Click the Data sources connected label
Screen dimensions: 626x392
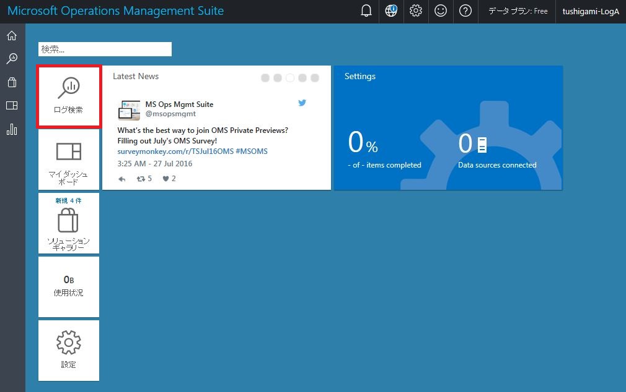click(497, 165)
